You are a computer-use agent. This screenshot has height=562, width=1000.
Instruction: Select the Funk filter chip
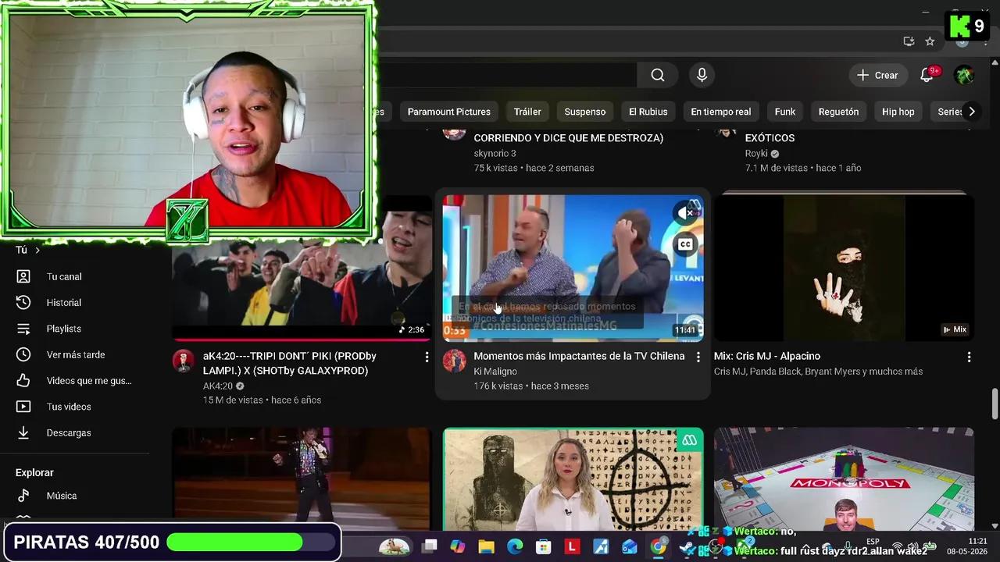[785, 112]
